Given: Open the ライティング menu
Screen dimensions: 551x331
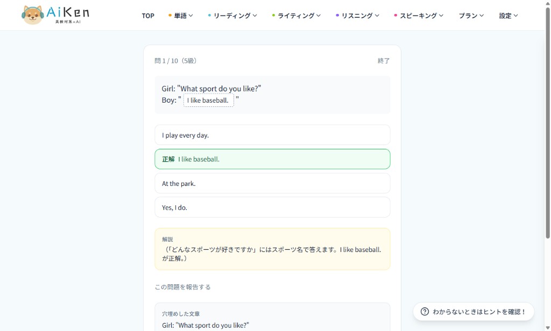Looking at the screenshot, I should [296, 16].
